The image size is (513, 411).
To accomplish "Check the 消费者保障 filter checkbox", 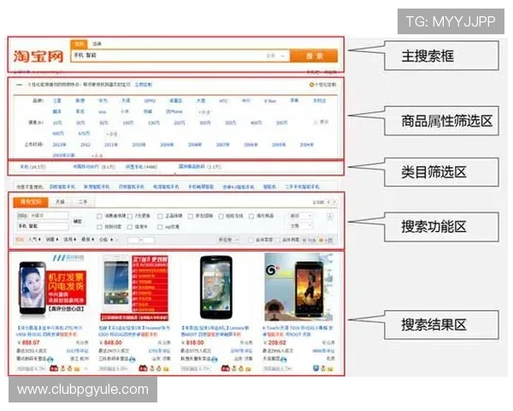I will click(x=99, y=216).
